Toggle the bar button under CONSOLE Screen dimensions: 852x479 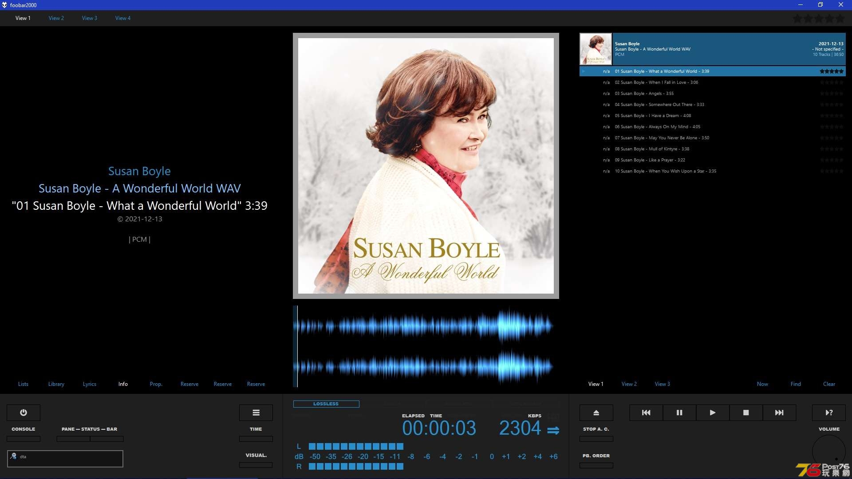point(24,439)
